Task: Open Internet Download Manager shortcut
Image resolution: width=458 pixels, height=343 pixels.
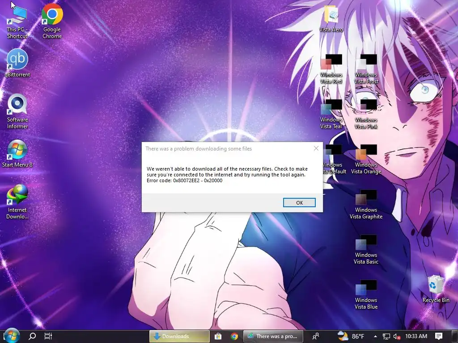Action: click(17, 202)
